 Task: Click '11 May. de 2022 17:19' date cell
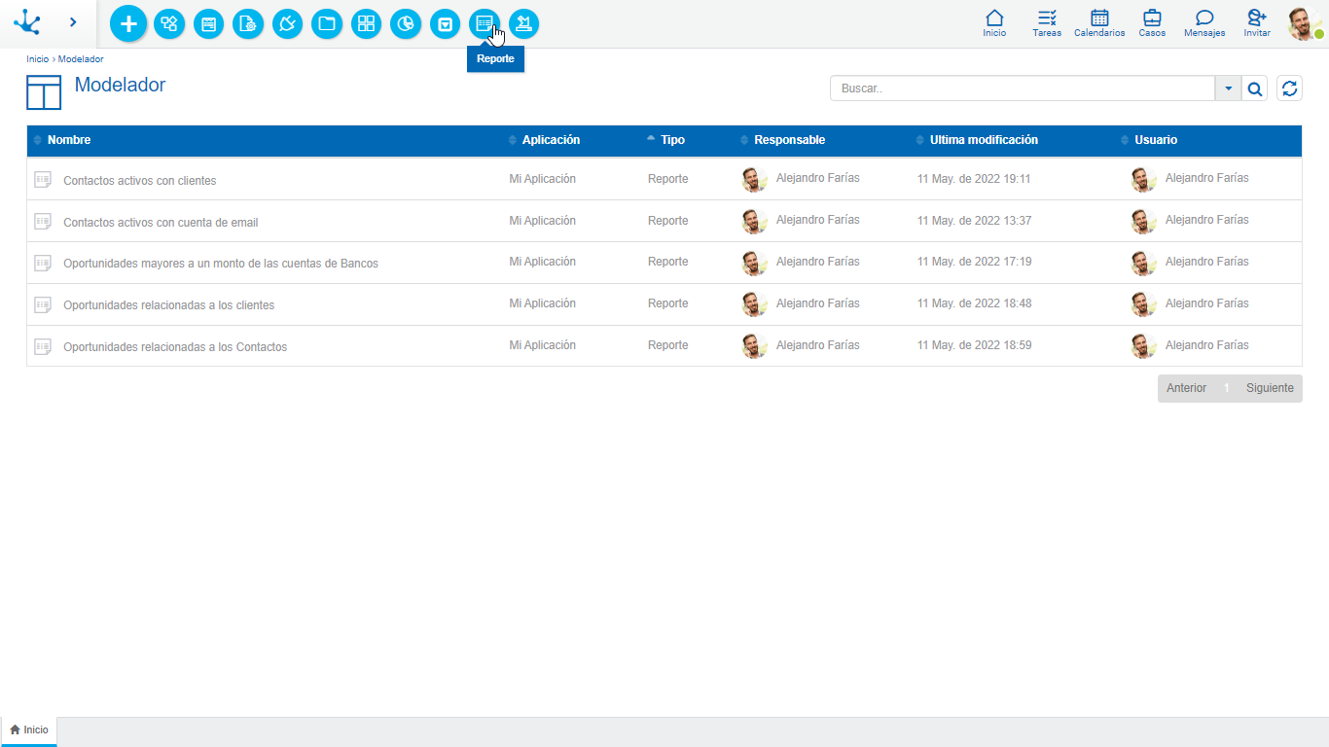974,262
